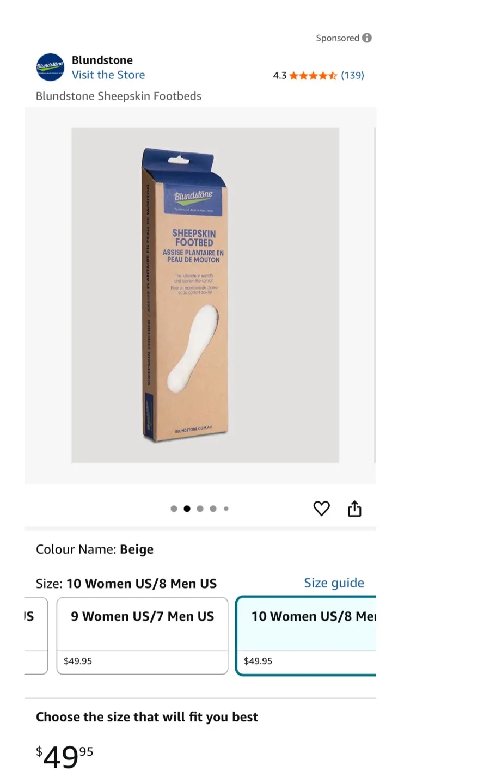Viewport: 496px width, 784px height.
Task: Select size 9 Women US/7 Men US
Action: [x=142, y=635]
